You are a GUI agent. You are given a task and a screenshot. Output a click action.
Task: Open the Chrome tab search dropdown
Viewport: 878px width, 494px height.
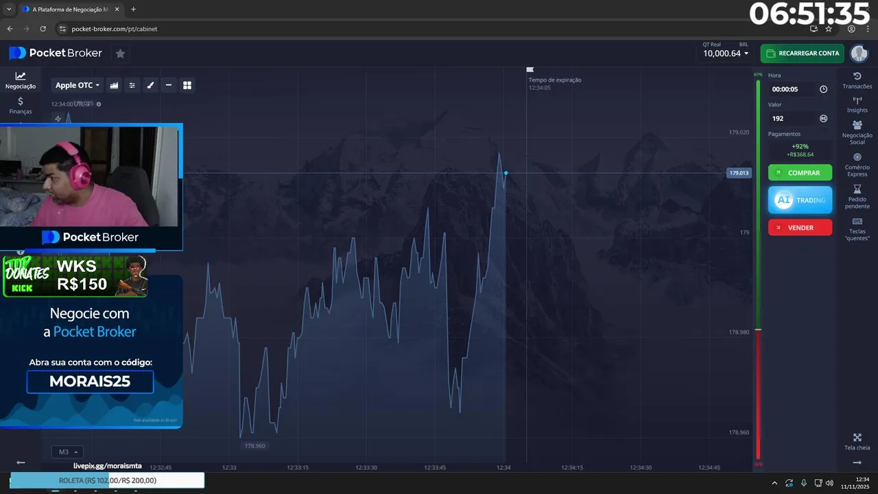tap(9, 10)
